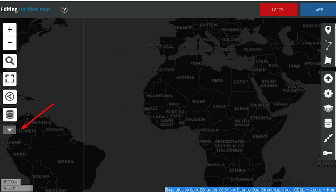Expand more controls with the down arrow

tap(10, 130)
